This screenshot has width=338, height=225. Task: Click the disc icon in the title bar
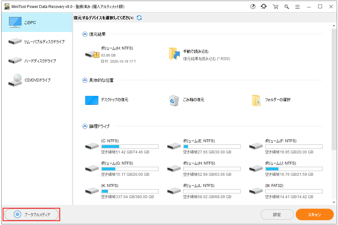[x=253, y=6]
